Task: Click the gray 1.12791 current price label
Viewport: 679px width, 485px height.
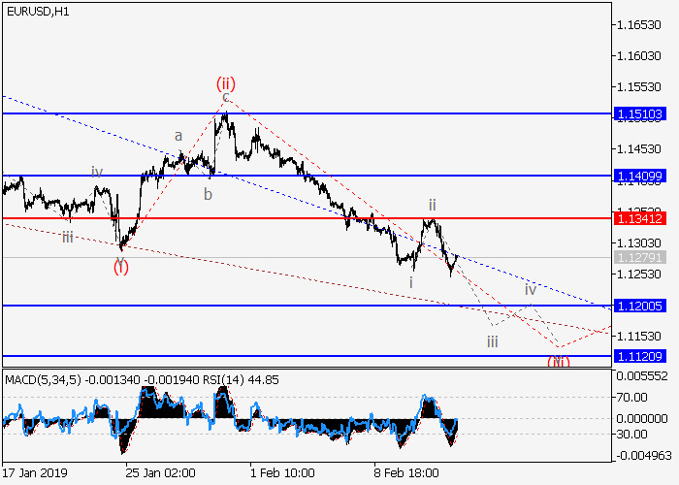Action: 639,257
